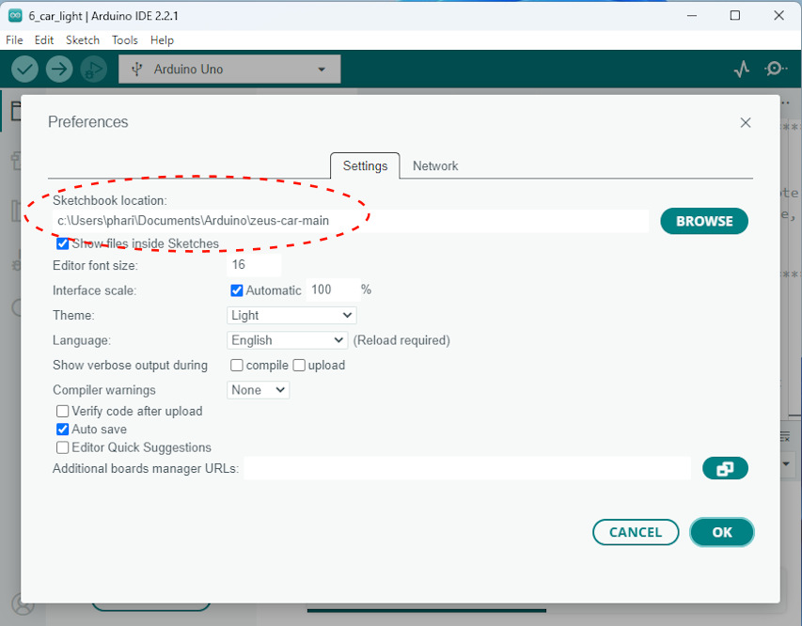
Task: Select the Settings tab
Action: (x=365, y=165)
